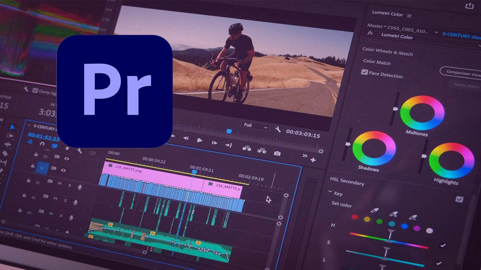Image resolution: width=481 pixels, height=270 pixels.
Task: Show more transport controls double-chevron
Action: pos(305,156)
